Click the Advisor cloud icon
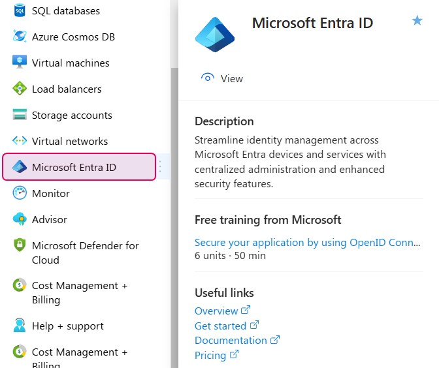Viewport: 439px width, 368px height. [x=20, y=219]
